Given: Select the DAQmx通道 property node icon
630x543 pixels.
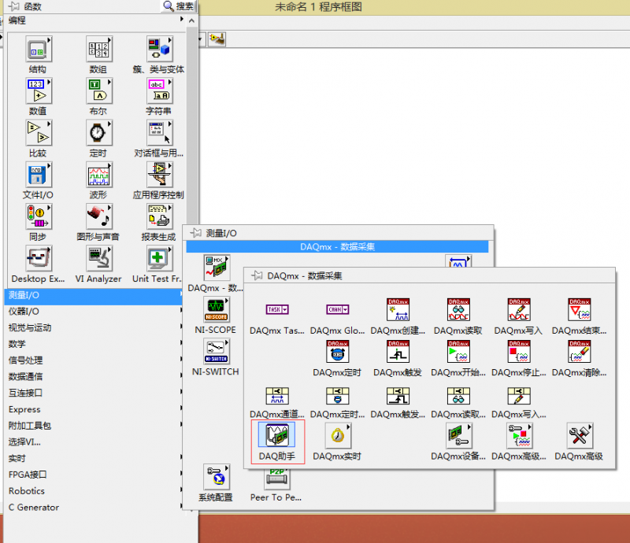Looking at the screenshot, I should pos(277,396).
